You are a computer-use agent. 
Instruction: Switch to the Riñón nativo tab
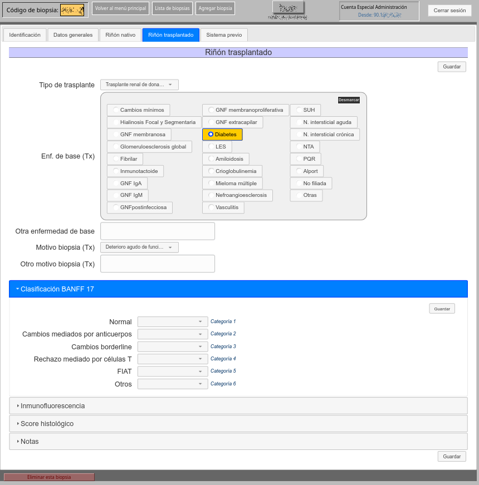pyautogui.click(x=120, y=35)
